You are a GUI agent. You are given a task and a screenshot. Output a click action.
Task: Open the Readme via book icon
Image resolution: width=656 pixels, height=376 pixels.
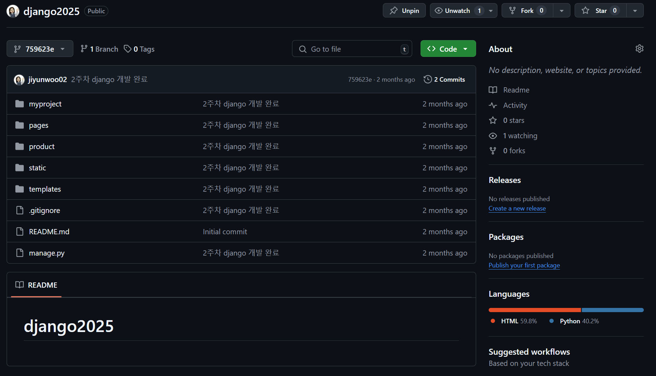tap(493, 90)
